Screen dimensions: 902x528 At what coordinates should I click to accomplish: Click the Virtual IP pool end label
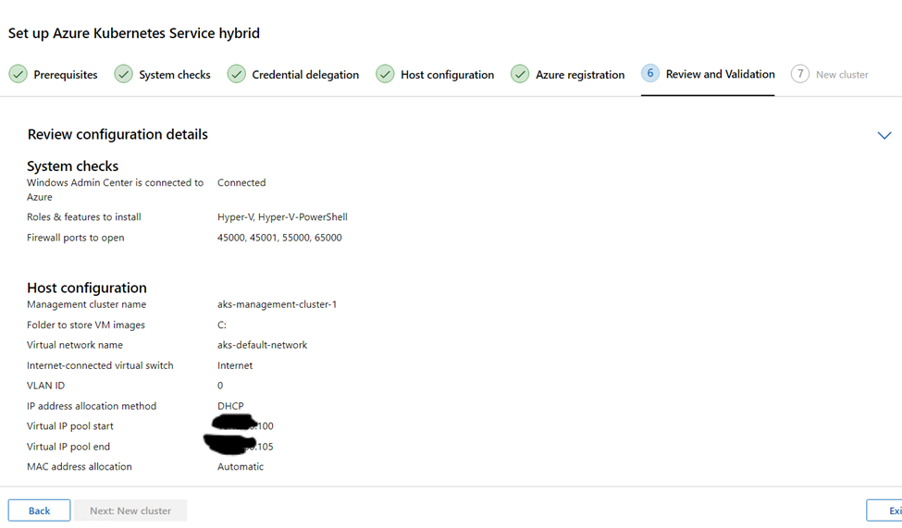tap(68, 447)
